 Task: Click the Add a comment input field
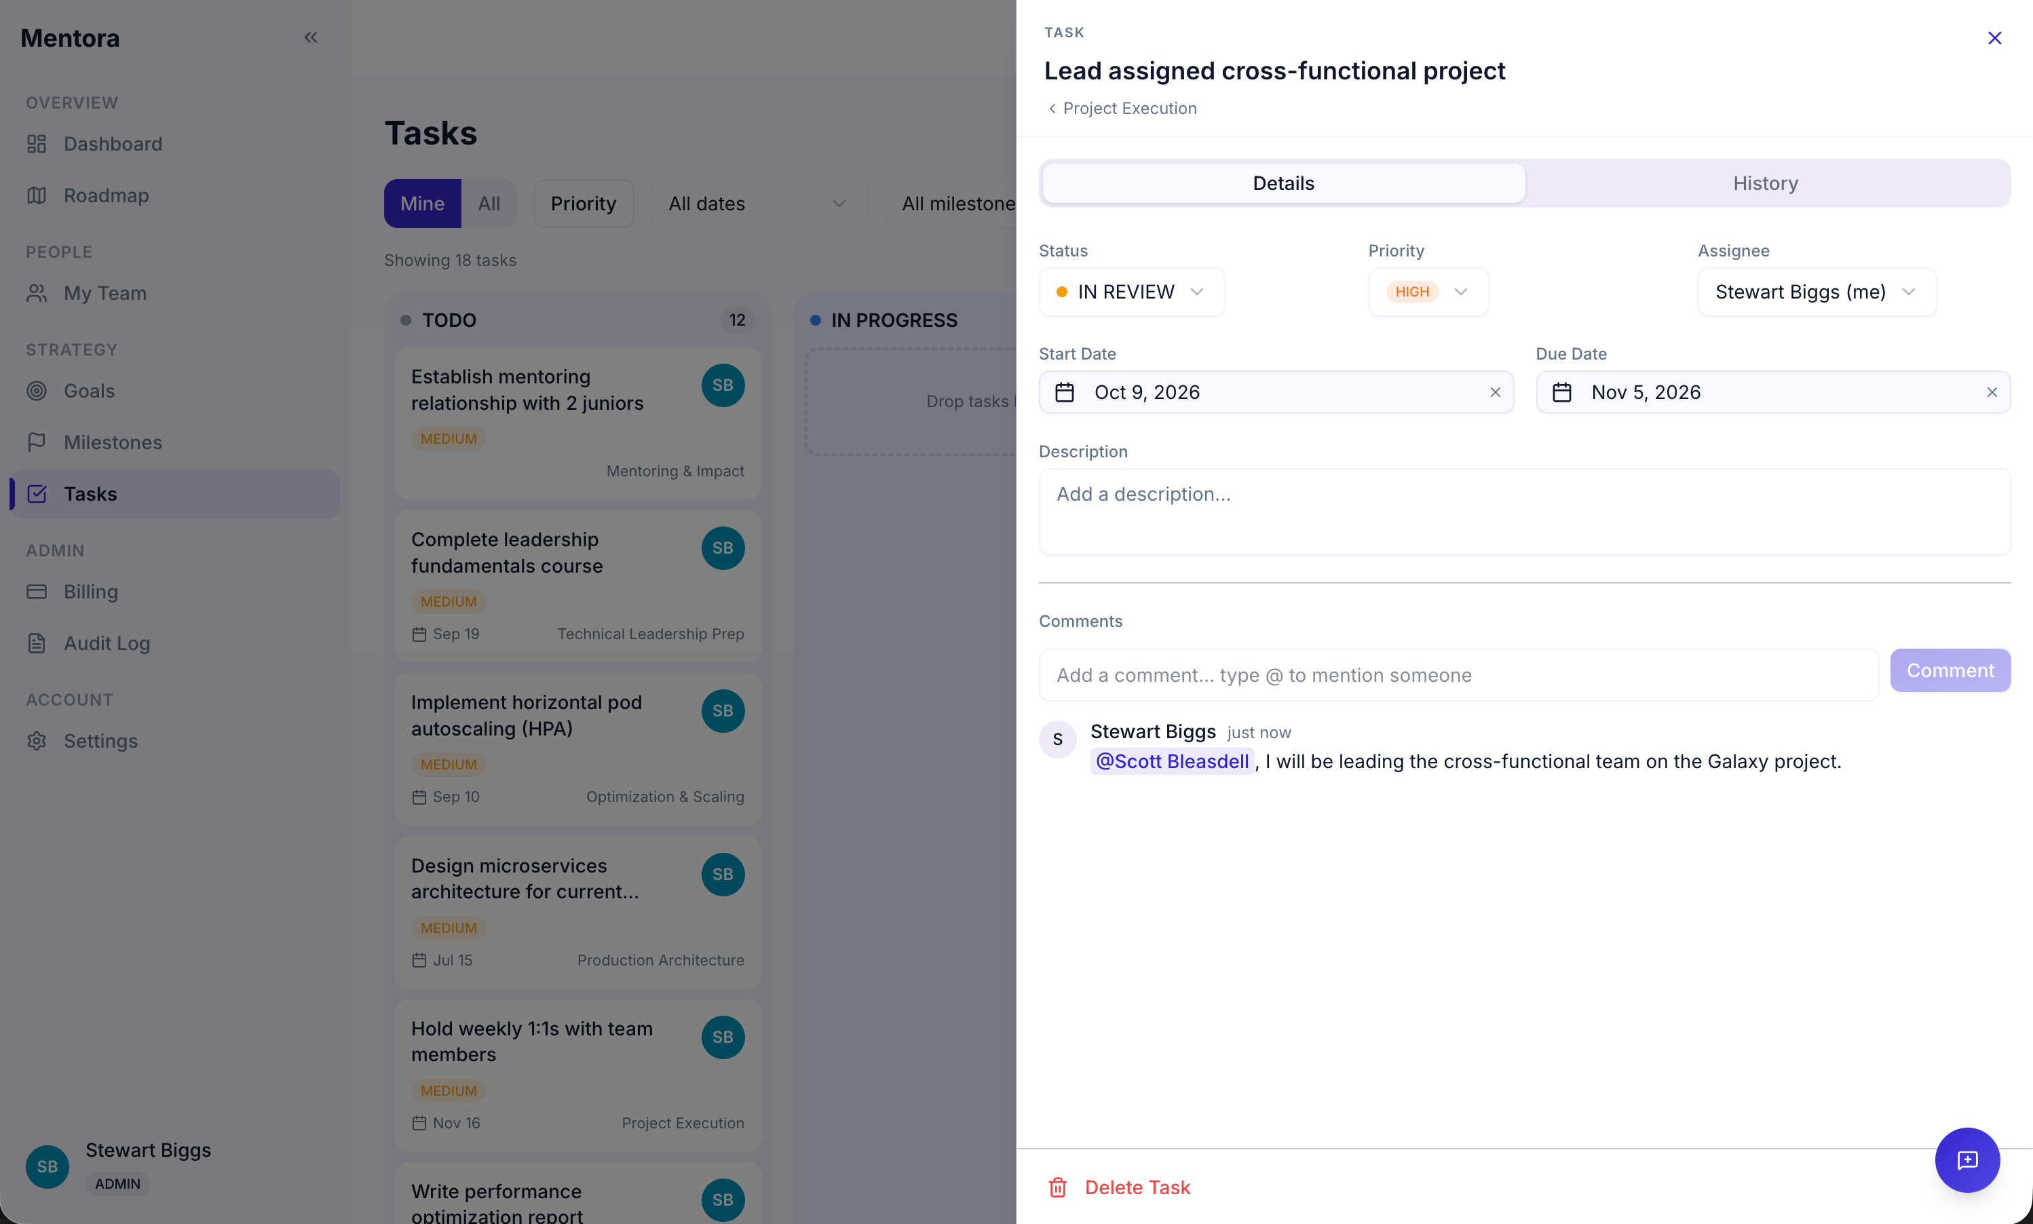1458,674
